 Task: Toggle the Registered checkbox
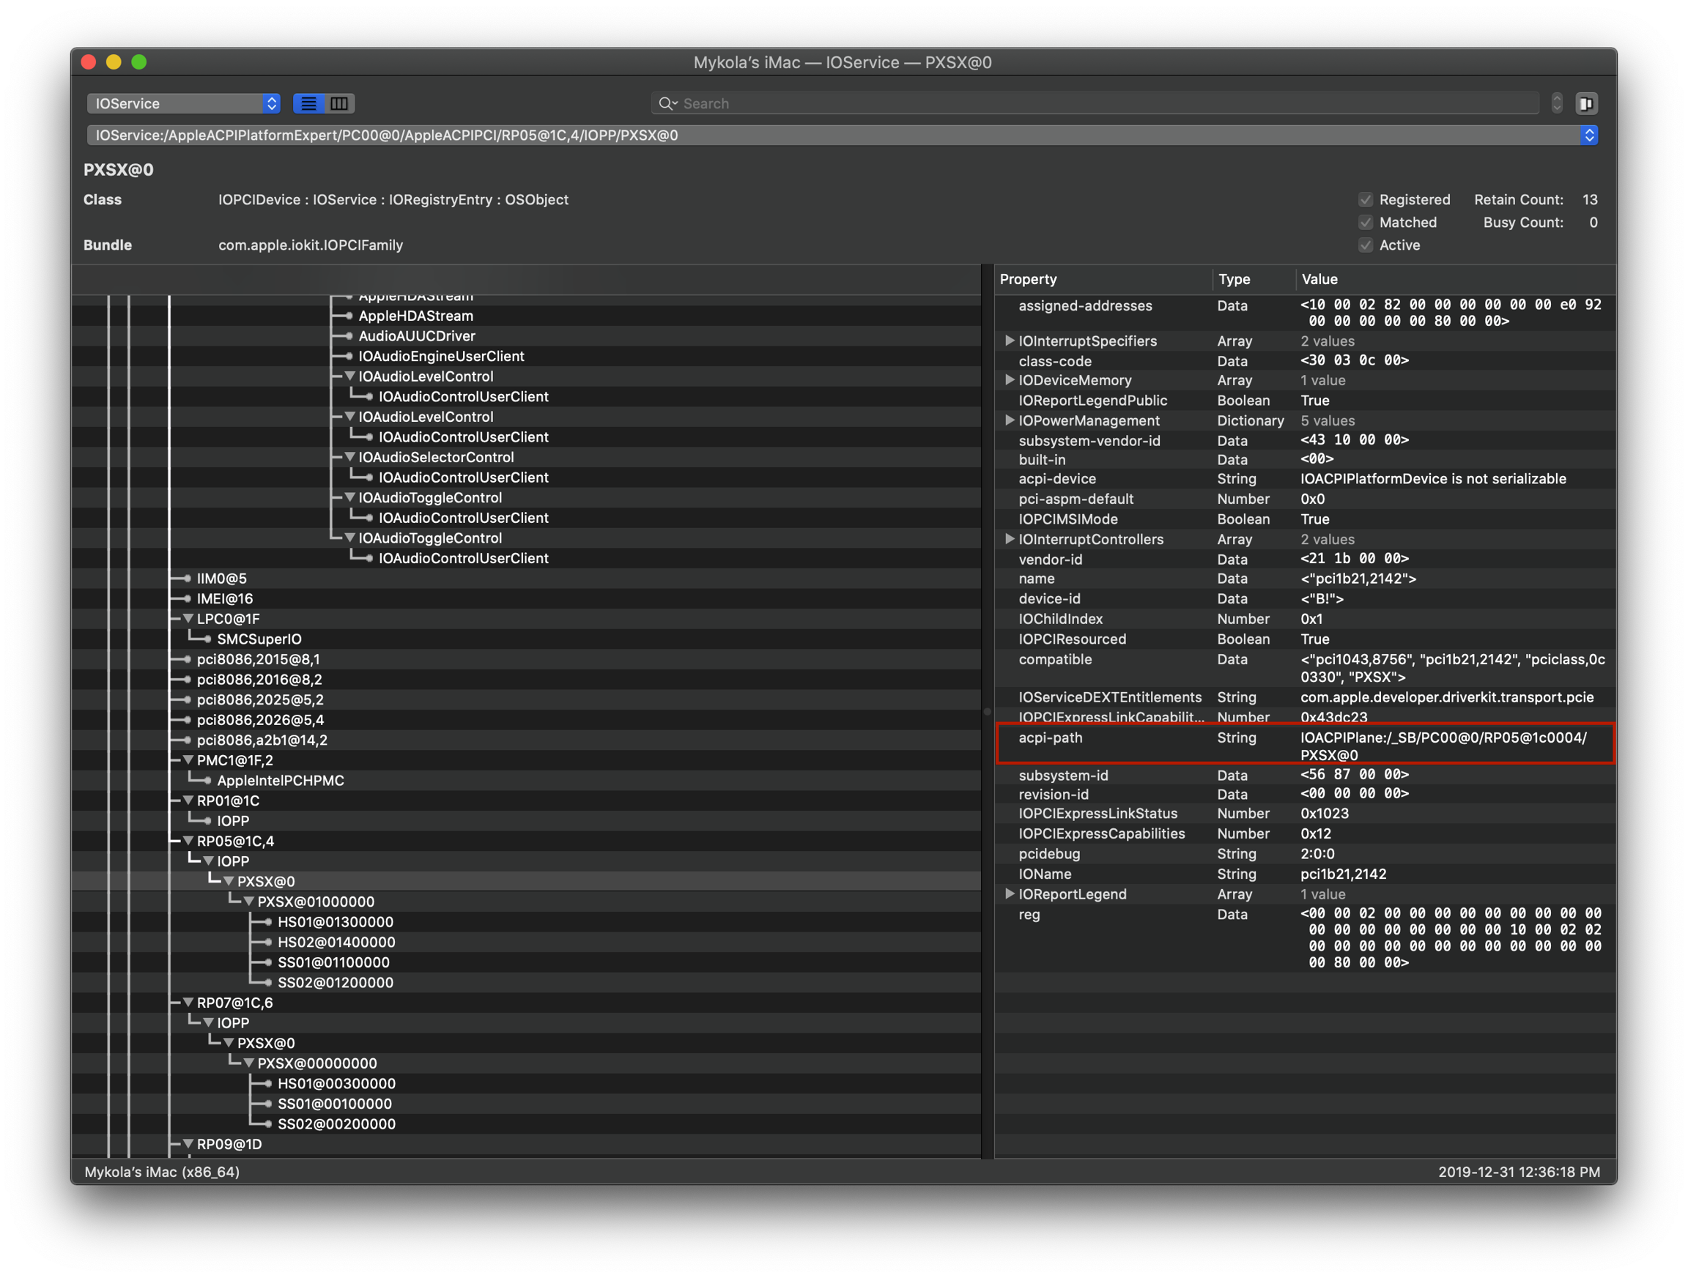pos(1365,199)
